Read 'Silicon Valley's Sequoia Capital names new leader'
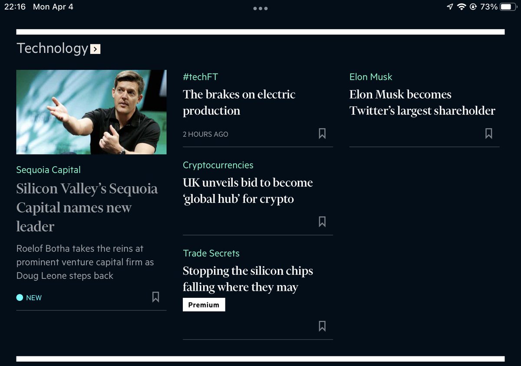The height and width of the screenshot is (366, 521). pos(87,208)
